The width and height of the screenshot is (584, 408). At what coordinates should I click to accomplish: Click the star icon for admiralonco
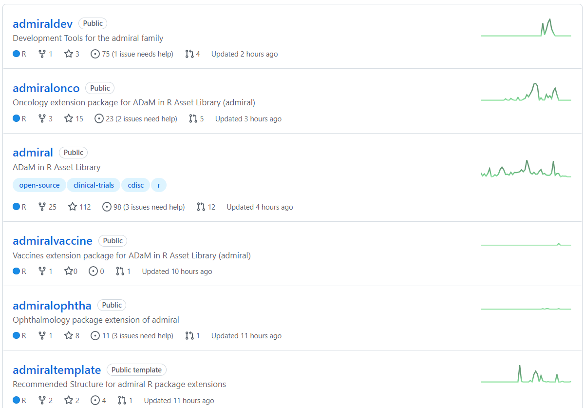click(x=69, y=119)
